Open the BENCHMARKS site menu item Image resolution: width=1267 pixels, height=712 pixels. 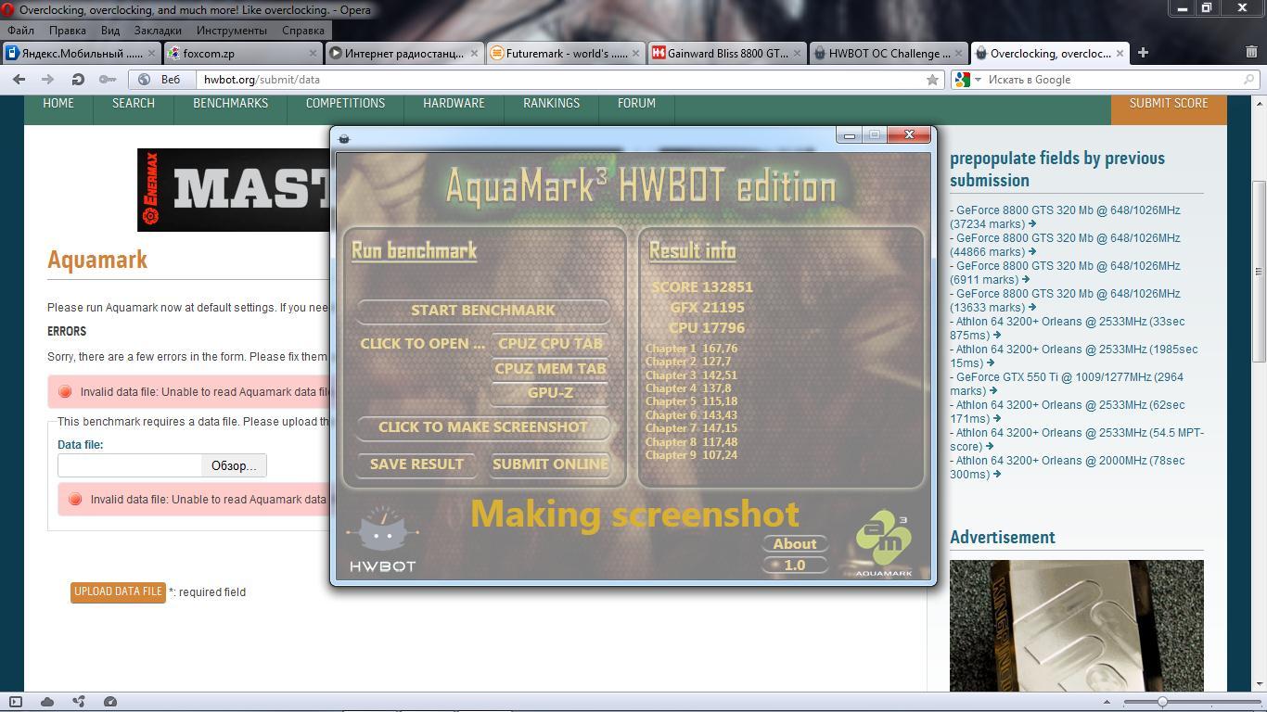pos(230,103)
